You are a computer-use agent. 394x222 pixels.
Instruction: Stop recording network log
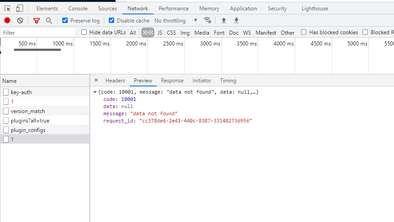click(x=7, y=21)
